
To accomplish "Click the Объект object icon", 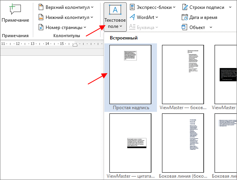I will click(x=184, y=27).
